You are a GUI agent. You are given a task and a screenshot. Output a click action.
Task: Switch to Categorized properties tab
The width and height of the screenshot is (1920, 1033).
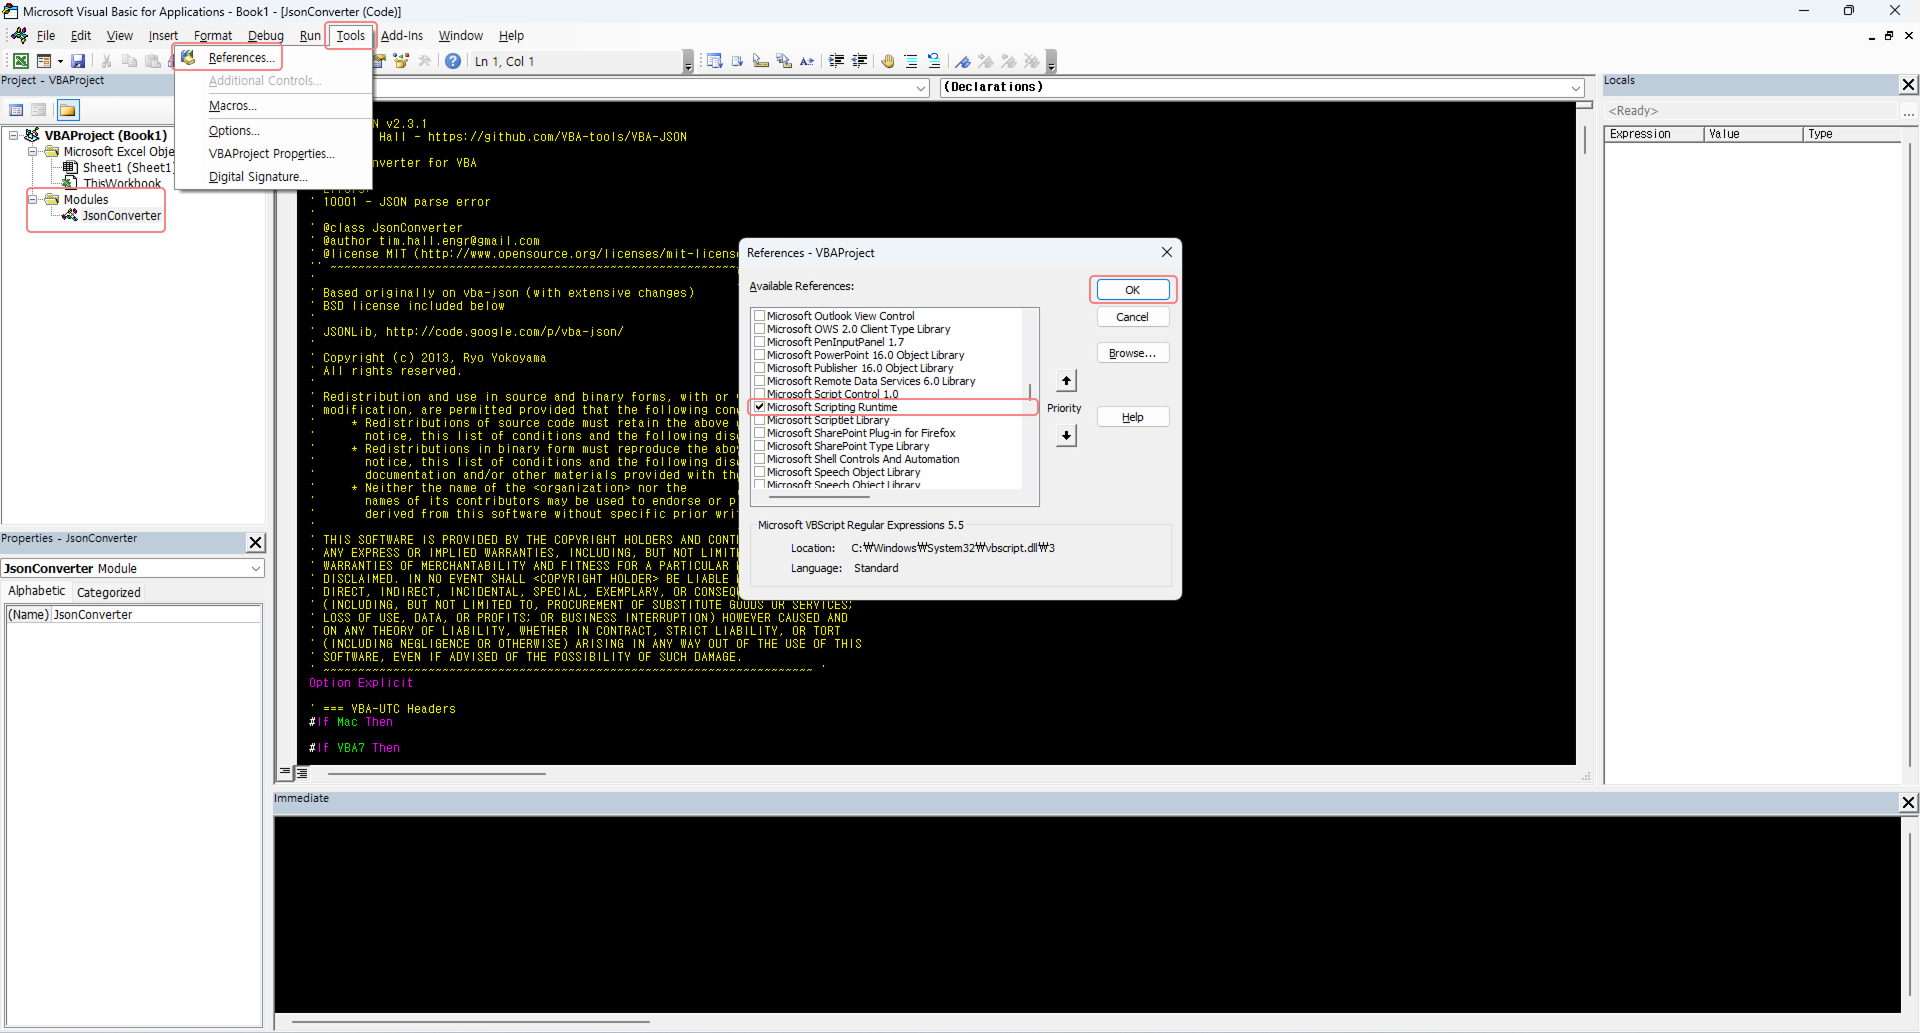108,592
